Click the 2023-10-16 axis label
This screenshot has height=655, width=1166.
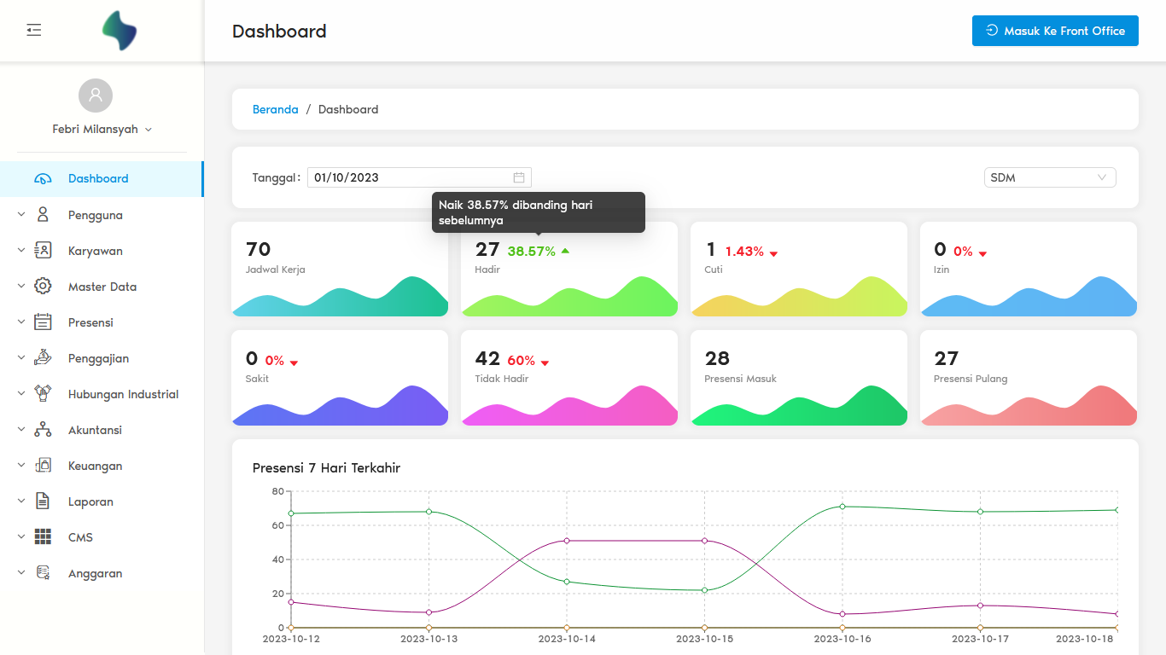tap(842, 639)
